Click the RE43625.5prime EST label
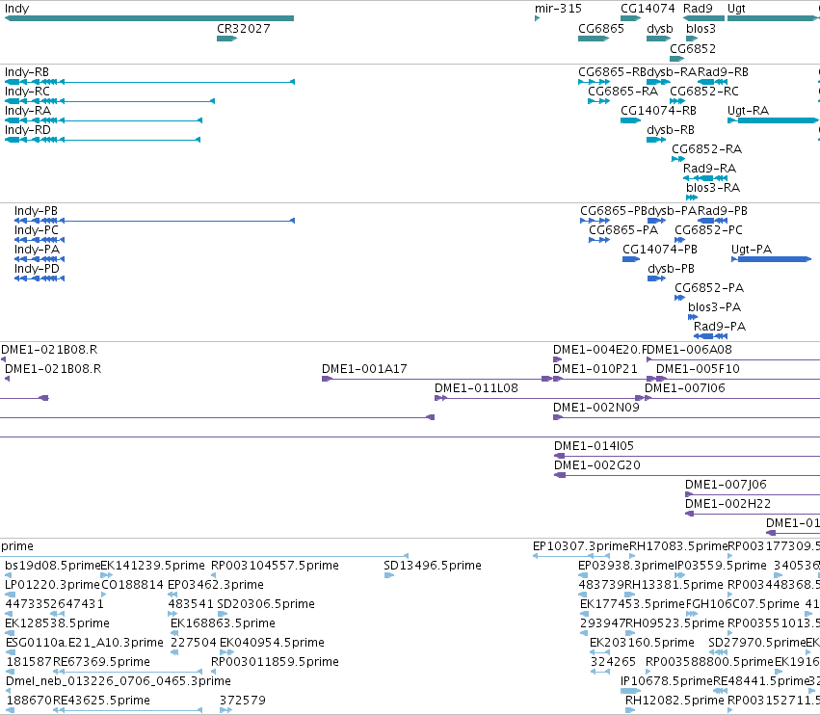820x715 pixels. [101, 701]
